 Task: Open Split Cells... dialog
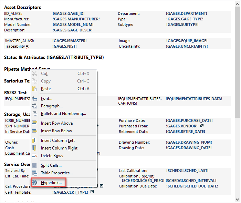pyautogui.click(x=52, y=165)
